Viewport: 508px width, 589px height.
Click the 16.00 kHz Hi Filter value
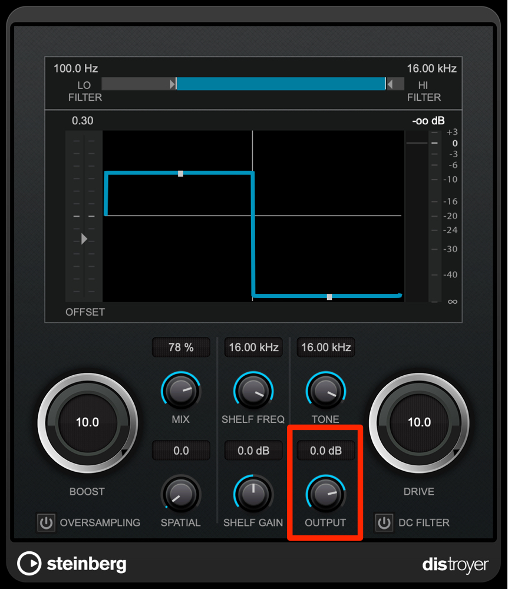[432, 68]
